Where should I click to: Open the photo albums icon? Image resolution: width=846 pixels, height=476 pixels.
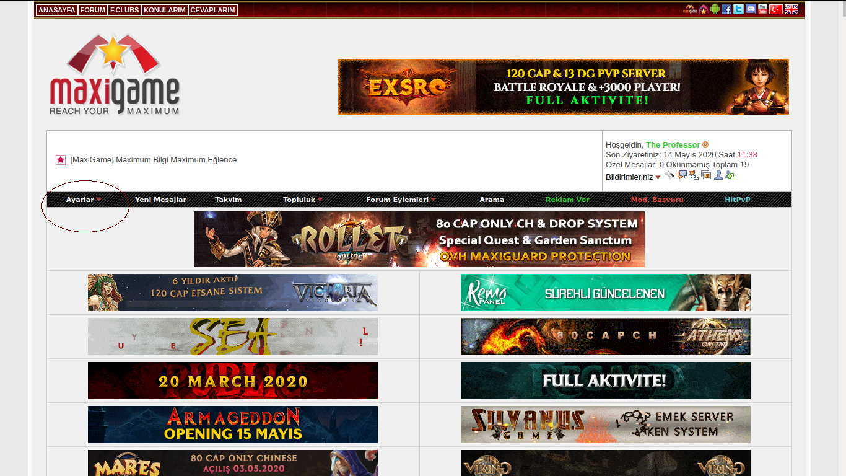706,175
